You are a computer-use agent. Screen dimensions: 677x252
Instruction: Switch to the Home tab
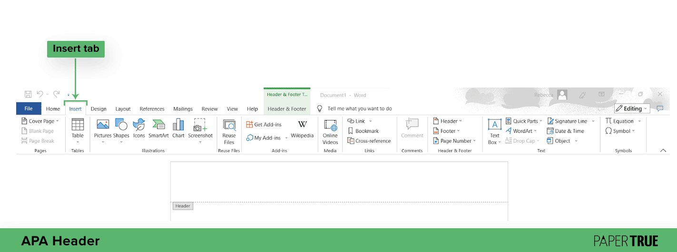pos(53,109)
